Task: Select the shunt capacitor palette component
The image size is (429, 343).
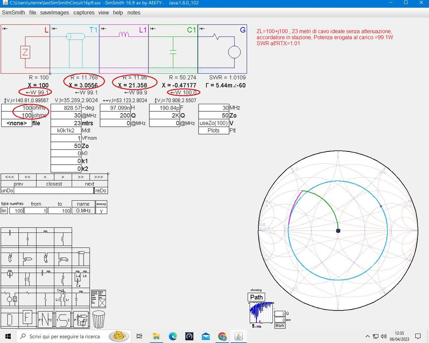Action: pyautogui.click(x=27, y=237)
